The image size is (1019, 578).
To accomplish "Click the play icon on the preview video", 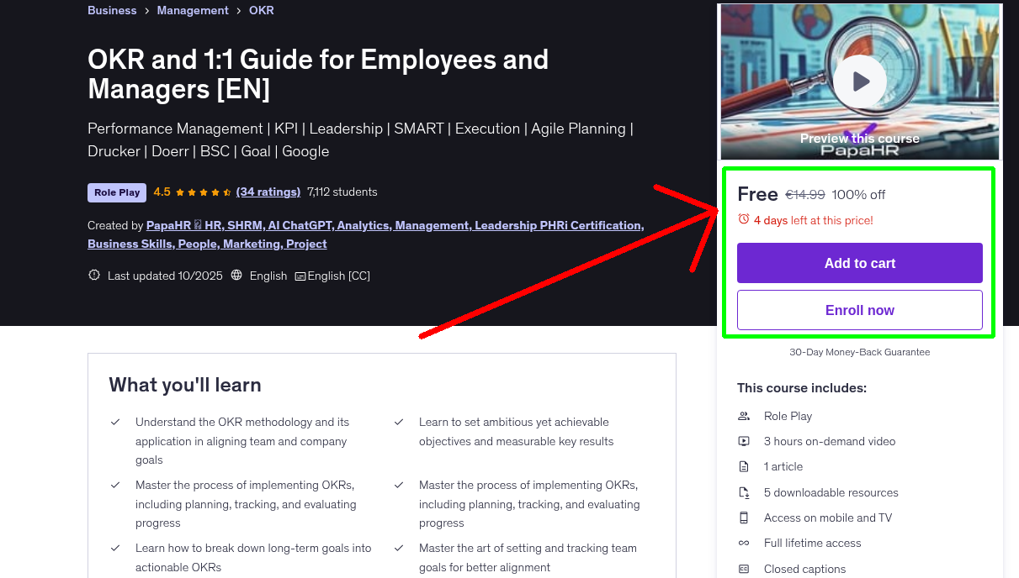I will tap(859, 81).
